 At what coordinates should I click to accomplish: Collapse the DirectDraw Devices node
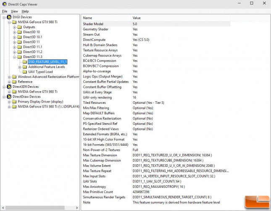pyautogui.click(x=4, y=97)
